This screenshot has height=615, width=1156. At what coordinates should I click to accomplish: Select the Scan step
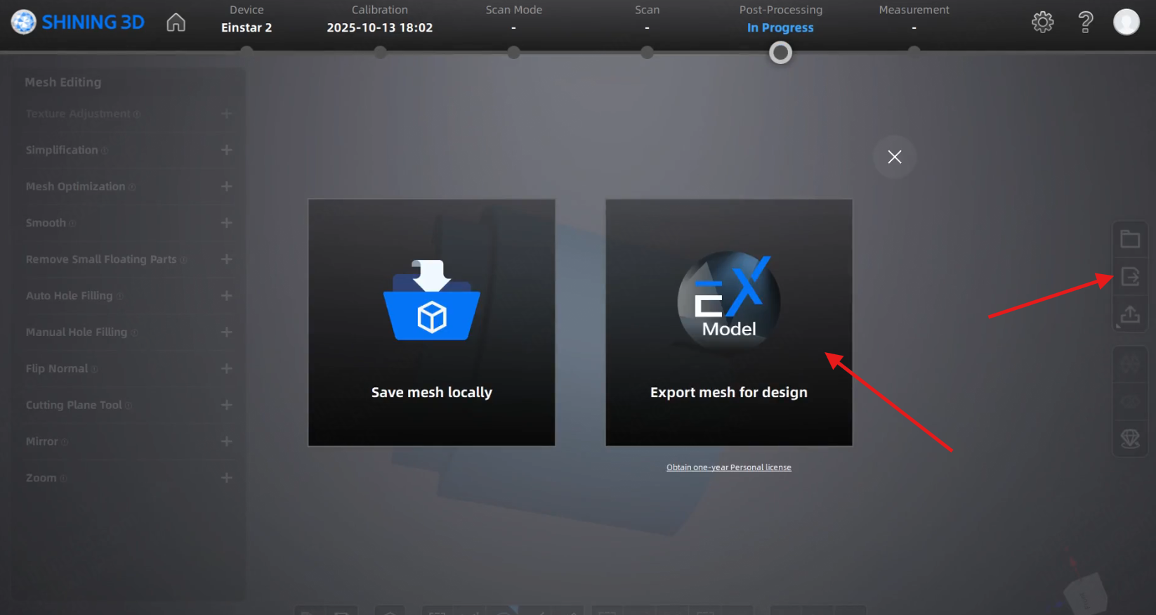(647, 19)
